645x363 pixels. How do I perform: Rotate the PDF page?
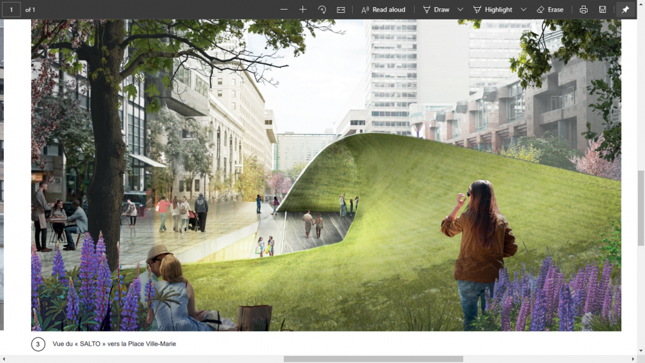click(322, 10)
